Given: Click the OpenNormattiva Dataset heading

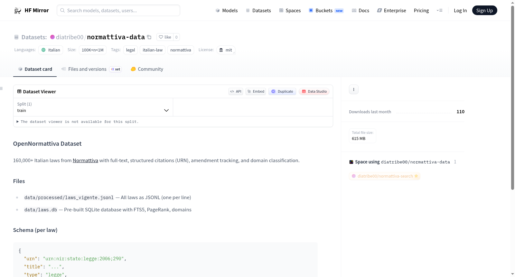Looking at the screenshot, I should pos(47,144).
